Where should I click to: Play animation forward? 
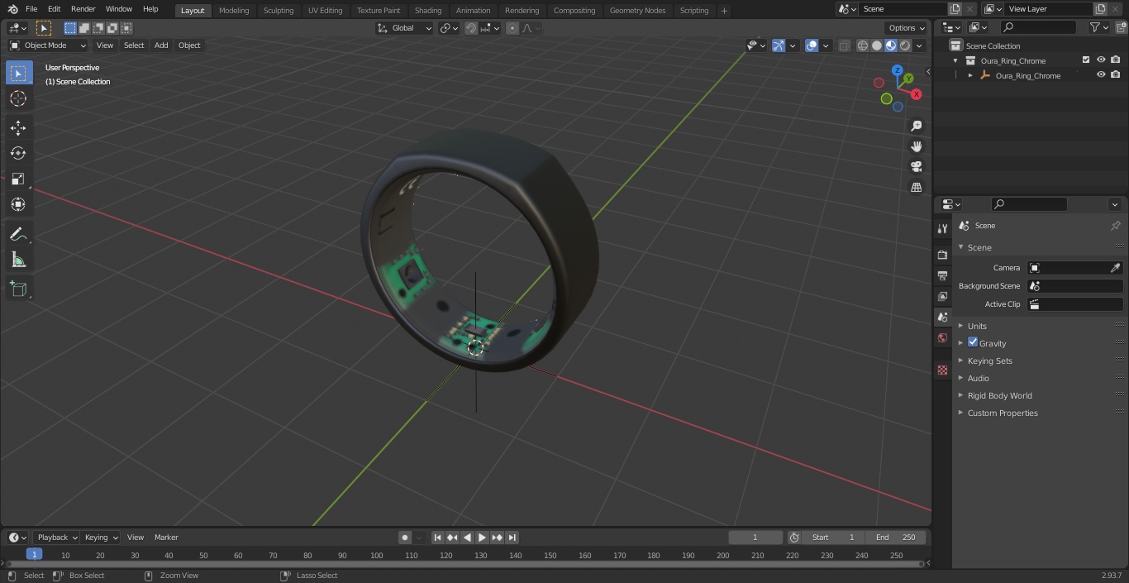click(483, 538)
